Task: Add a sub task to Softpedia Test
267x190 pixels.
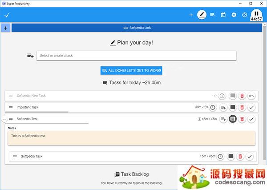Action: pos(223,119)
